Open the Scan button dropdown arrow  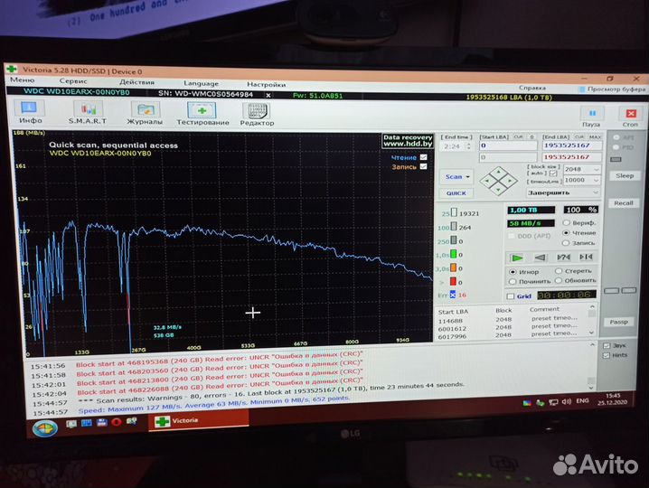coord(468,177)
